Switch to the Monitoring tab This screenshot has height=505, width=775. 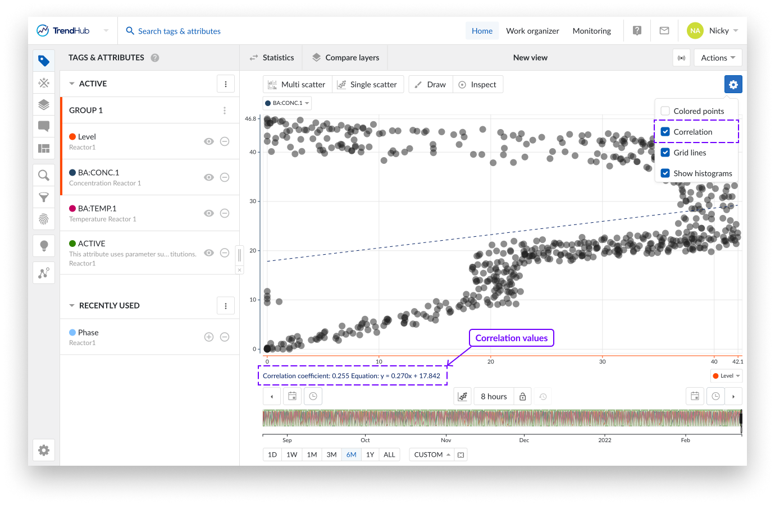(x=591, y=31)
